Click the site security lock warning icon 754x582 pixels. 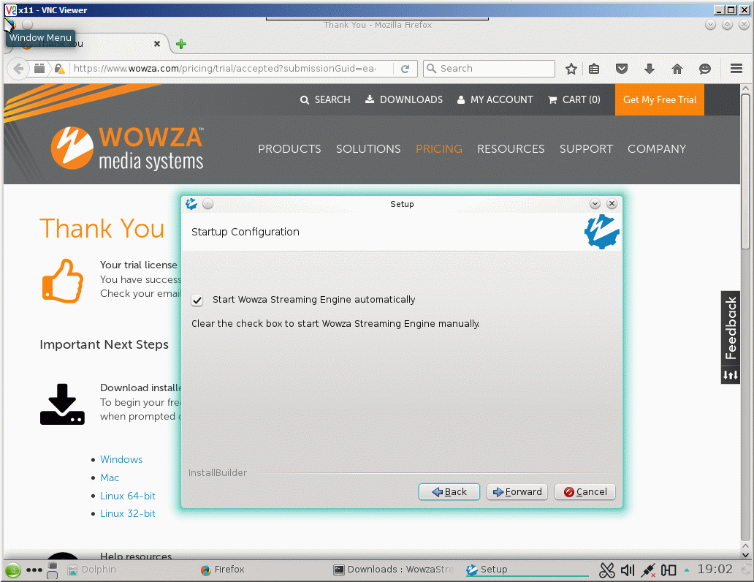[60, 68]
